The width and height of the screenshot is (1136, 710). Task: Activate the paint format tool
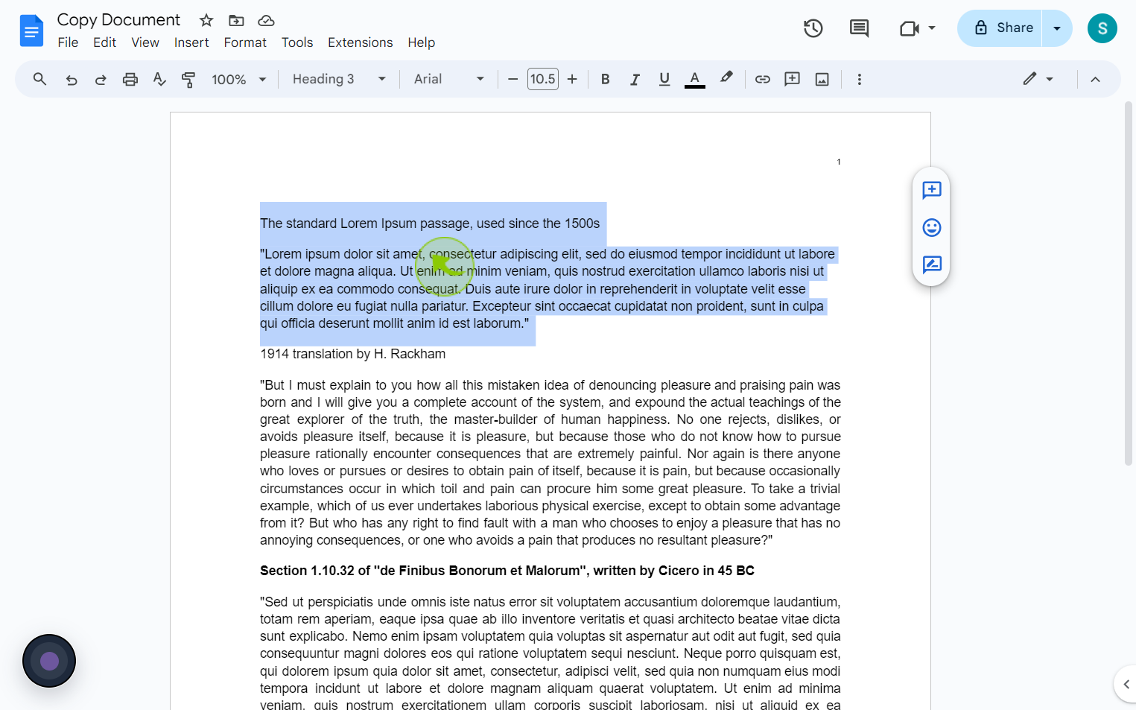pos(188,79)
